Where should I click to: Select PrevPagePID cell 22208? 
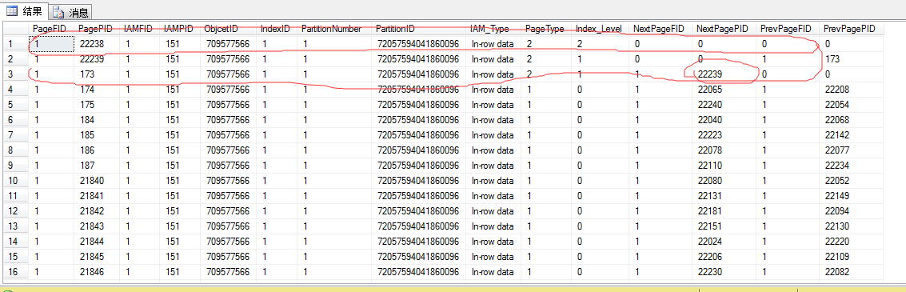point(851,90)
